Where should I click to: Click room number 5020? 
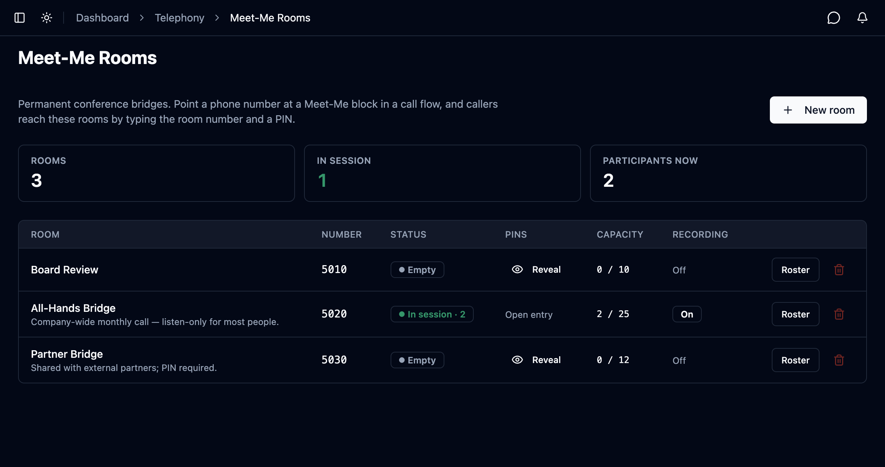pyautogui.click(x=334, y=314)
